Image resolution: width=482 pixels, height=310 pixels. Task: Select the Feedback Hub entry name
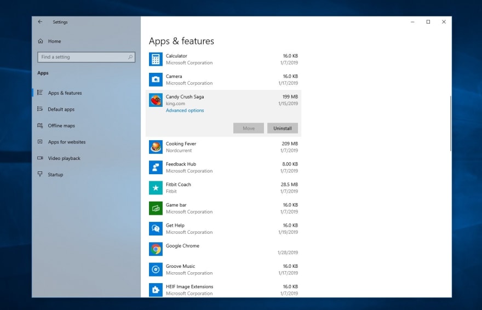pyautogui.click(x=181, y=164)
